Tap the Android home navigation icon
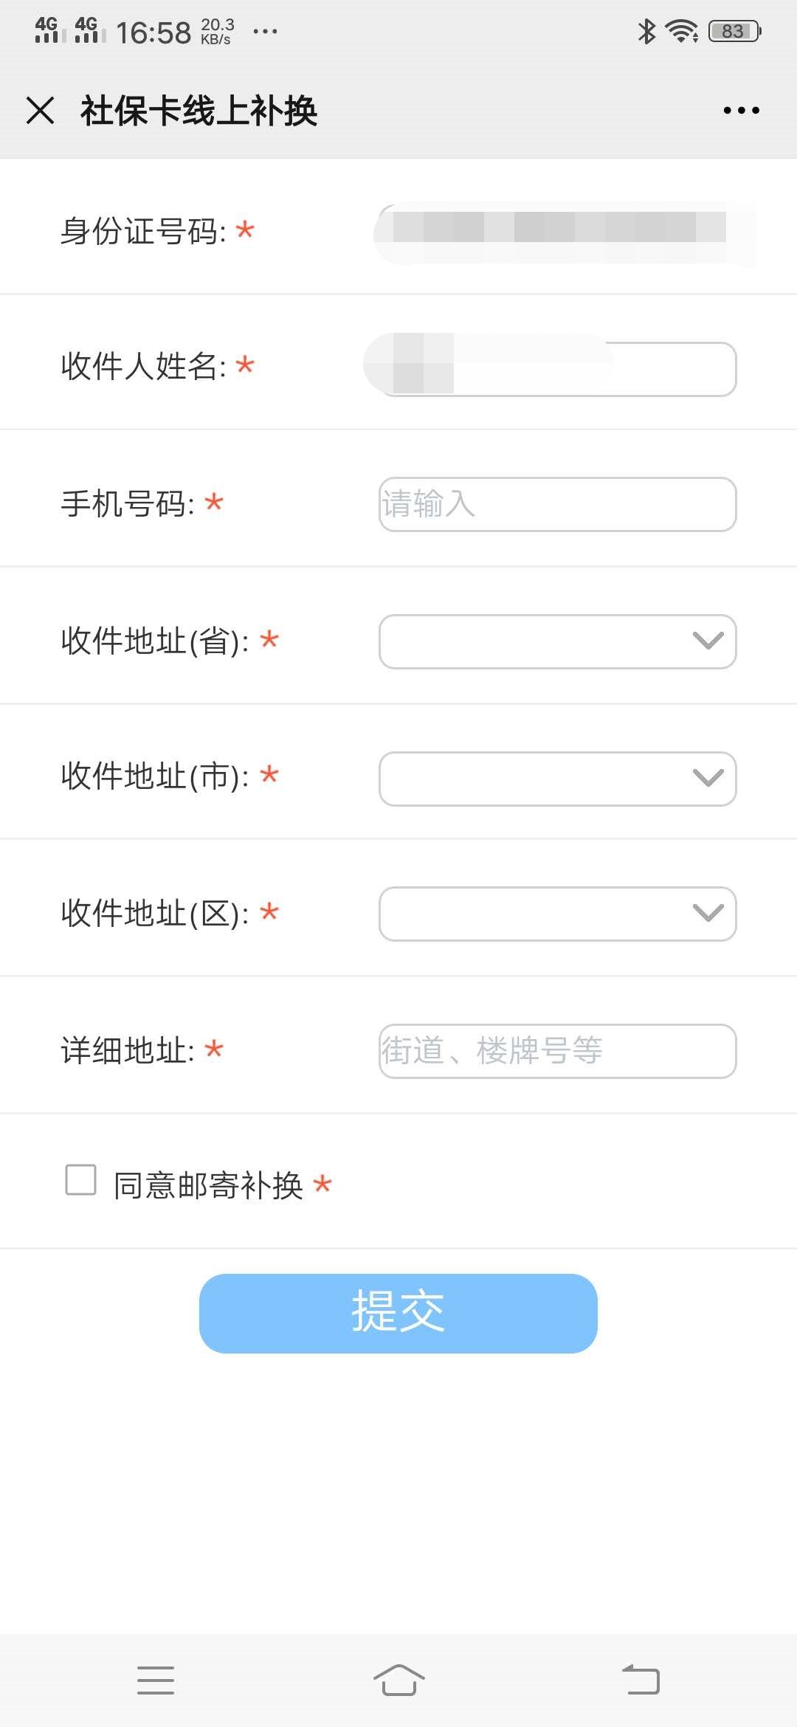This screenshot has width=797, height=1727. 398,1680
